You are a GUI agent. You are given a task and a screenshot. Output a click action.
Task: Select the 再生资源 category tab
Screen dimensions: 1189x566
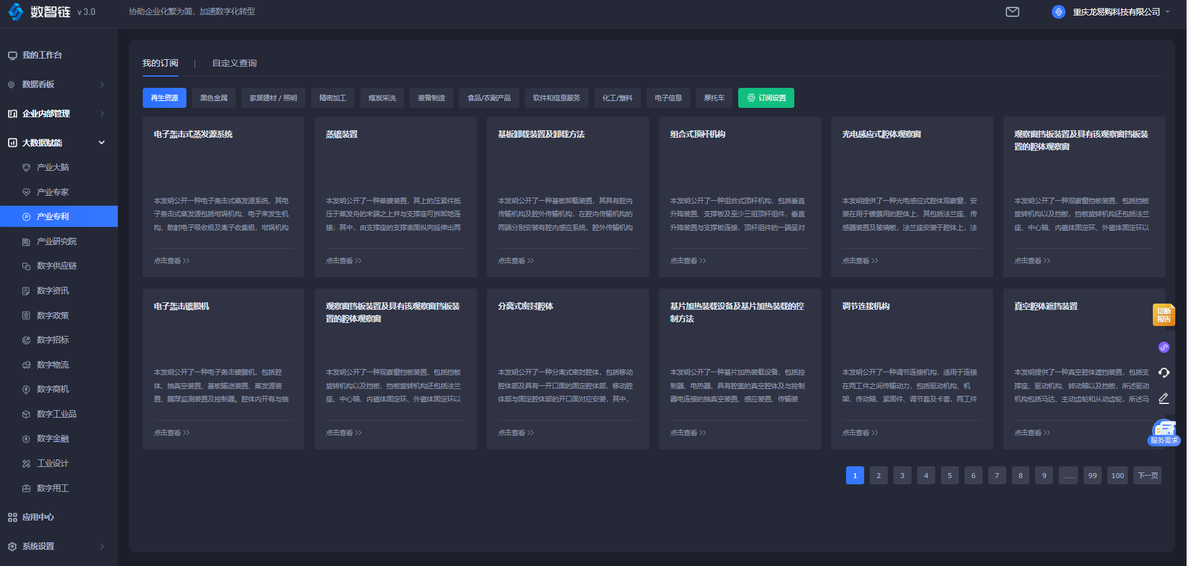coord(165,98)
